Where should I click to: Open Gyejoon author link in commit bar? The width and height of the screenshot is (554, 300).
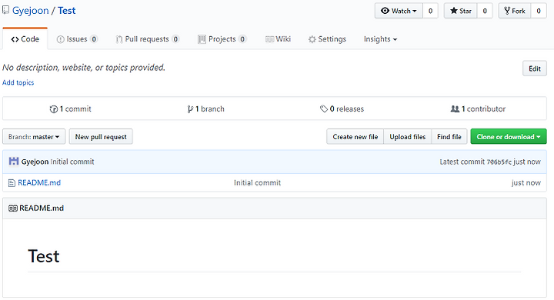tap(35, 162)
